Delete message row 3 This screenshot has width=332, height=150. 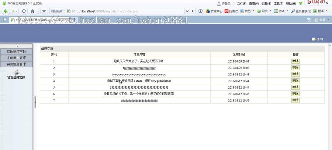pos(295,74)
